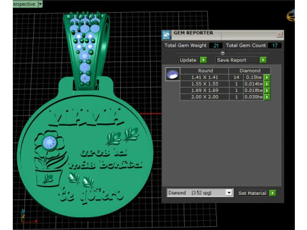307x230 pixels.
Task: Select the 2.00 X 2.00 size cell
Action: click(205, 97)
